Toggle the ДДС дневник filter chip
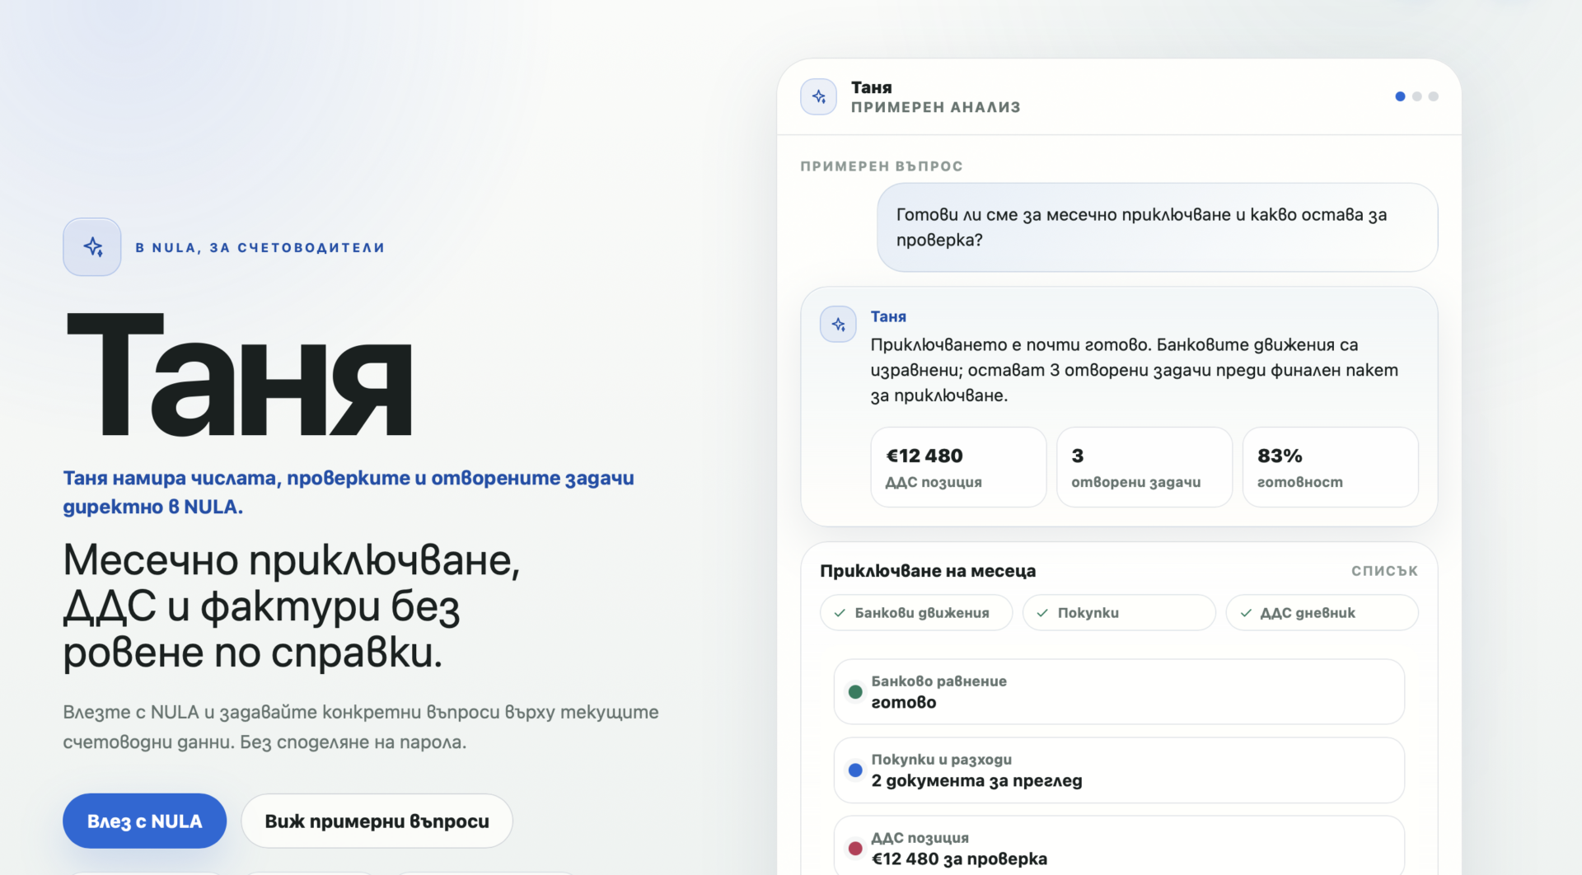The width and height of the screenshot is (1582, 875). click(1322, 613)
